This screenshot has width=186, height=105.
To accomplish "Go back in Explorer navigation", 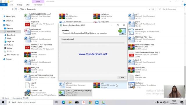I will (x=3, y=9).
